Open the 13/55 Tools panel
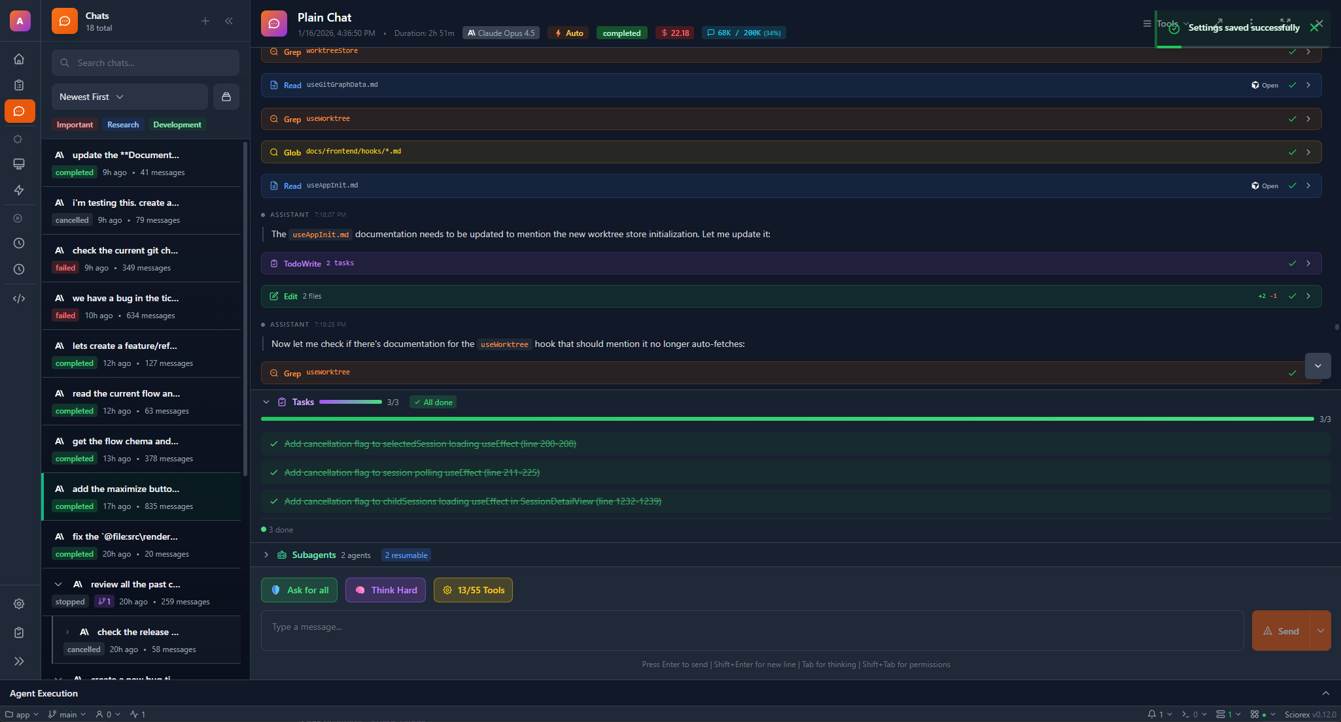 click(x=472, y=589)
